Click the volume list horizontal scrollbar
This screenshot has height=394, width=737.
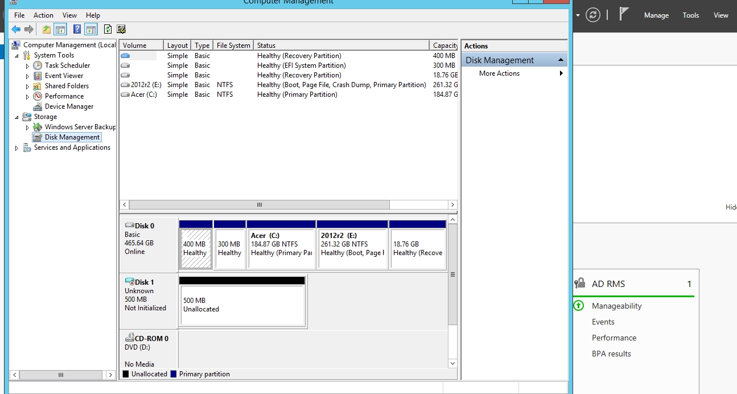(259, 205)
